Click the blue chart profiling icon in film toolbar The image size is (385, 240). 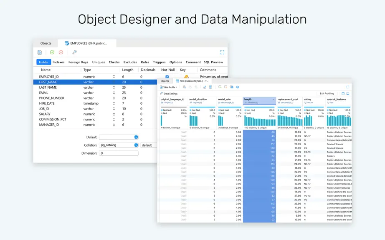[238, 87]
